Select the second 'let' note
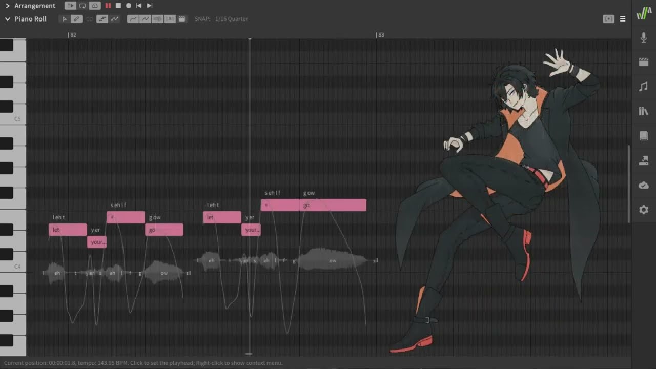The height and width of the screenshot is (369, 656). 222,217
